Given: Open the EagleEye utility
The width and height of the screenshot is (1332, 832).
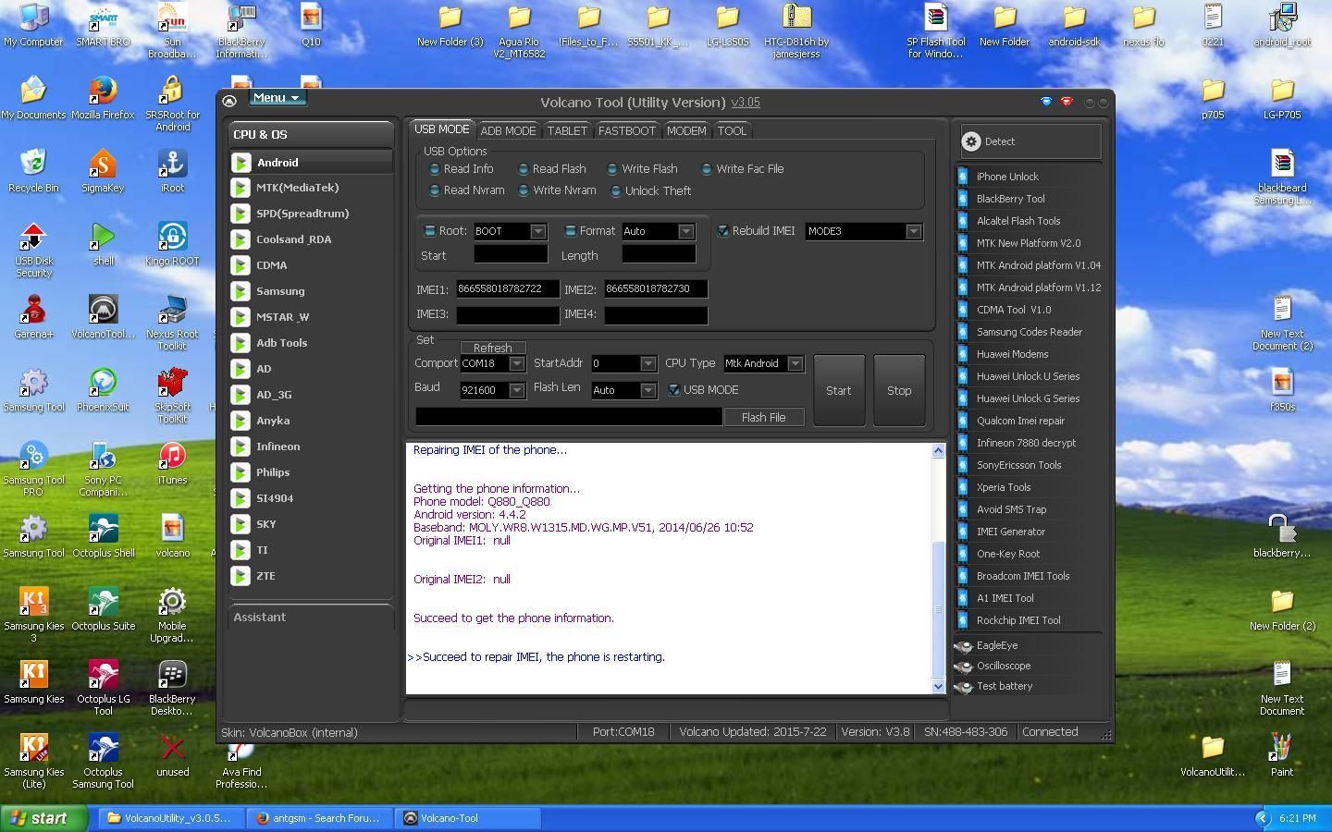Looking at the screenshot, I should click(996, 645).
